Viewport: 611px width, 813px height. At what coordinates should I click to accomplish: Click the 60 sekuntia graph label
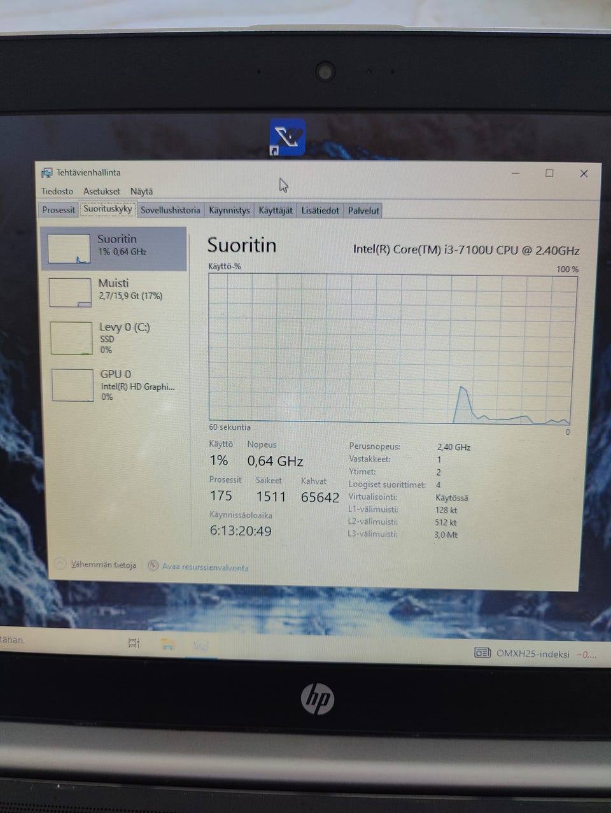pyautogui.click(x=230, y=427)
